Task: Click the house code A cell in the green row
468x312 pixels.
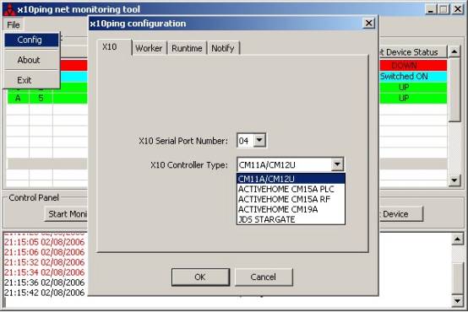Action: 18,98
